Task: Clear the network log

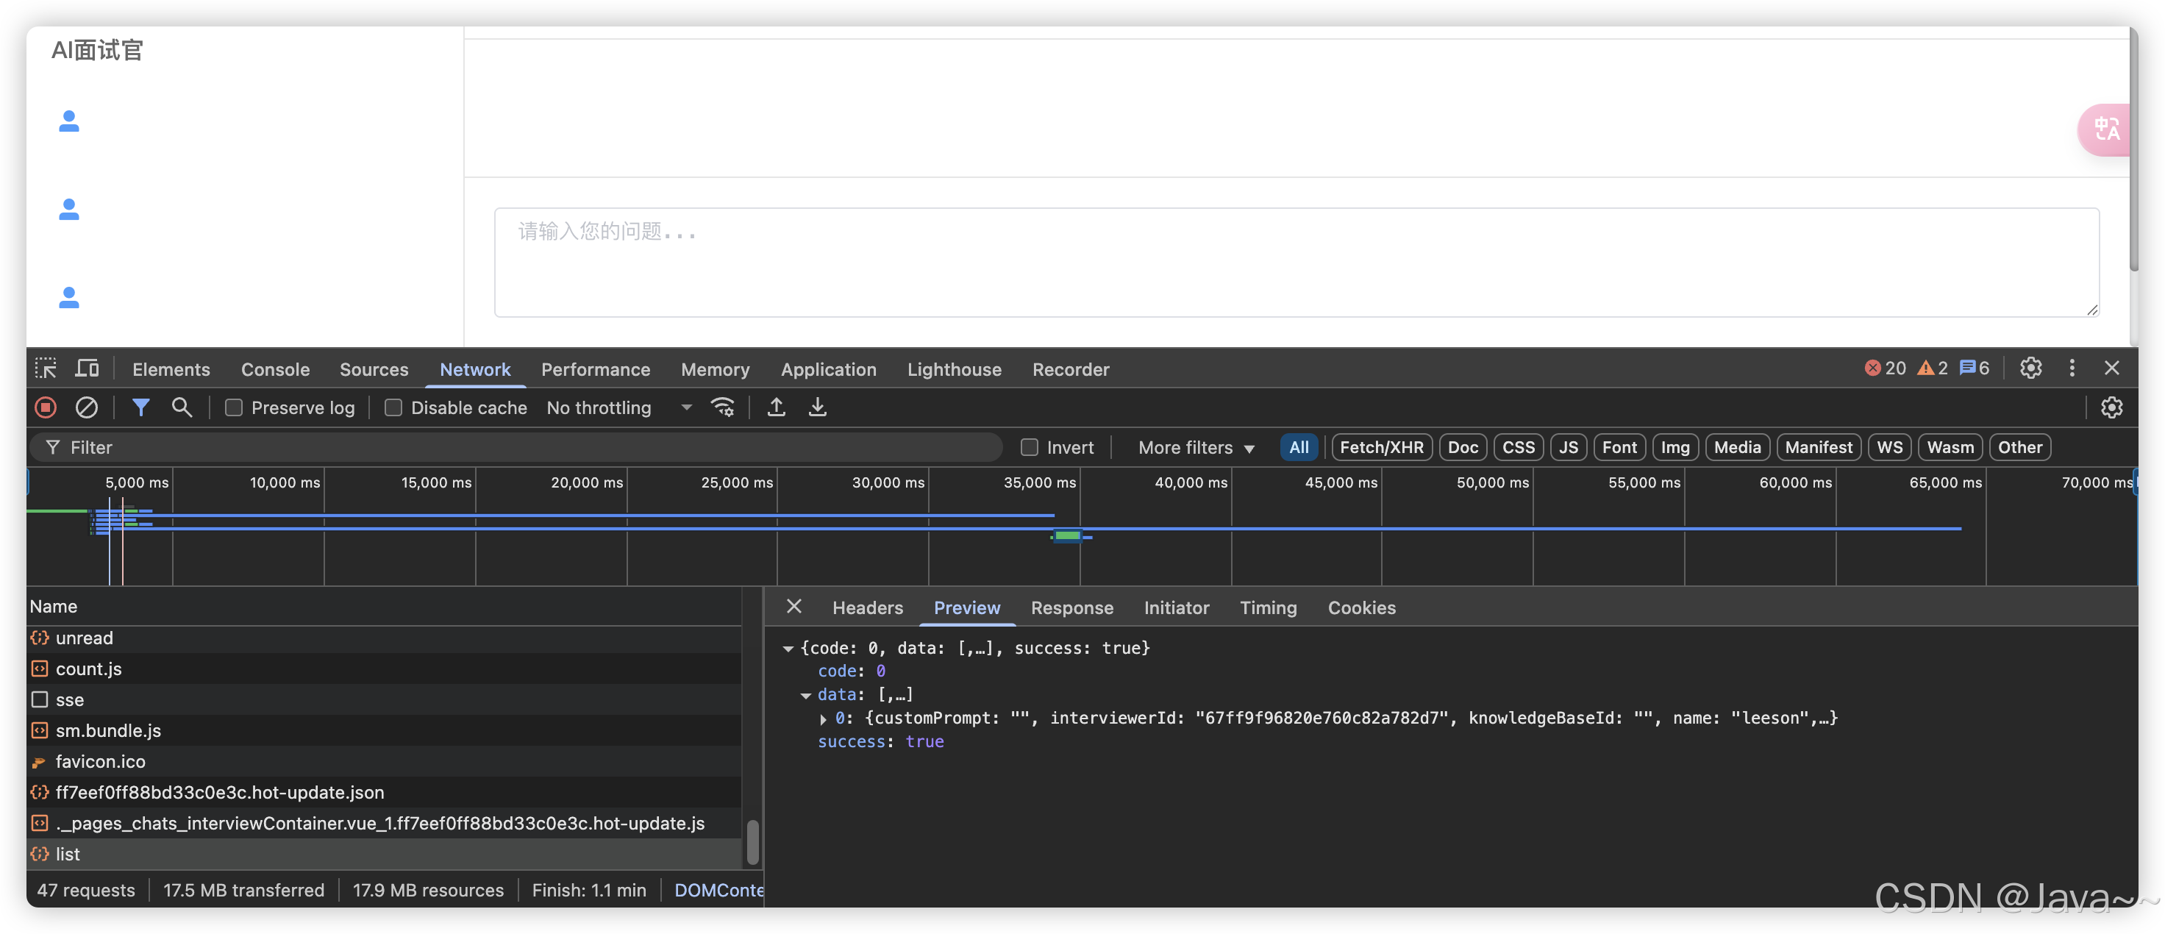Action: (87, 407)
